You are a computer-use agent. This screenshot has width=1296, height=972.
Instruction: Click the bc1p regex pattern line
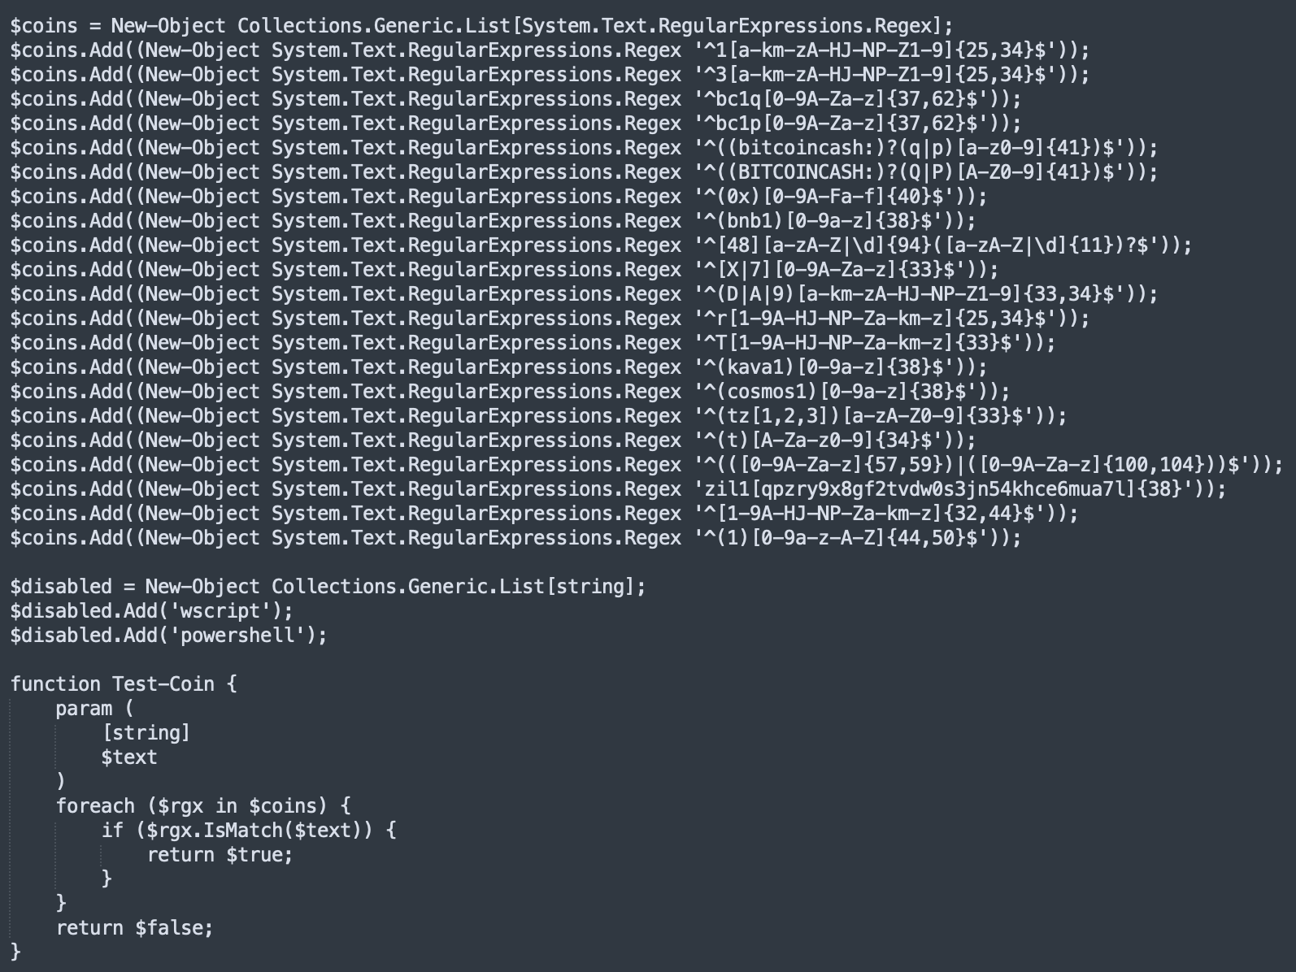(515, 124)
